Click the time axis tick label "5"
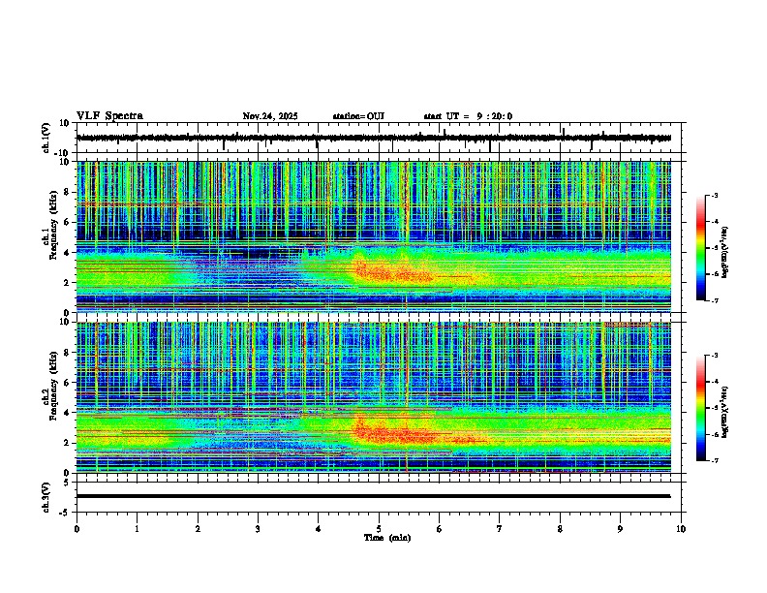767x593 pixels. tap(379, 529)
